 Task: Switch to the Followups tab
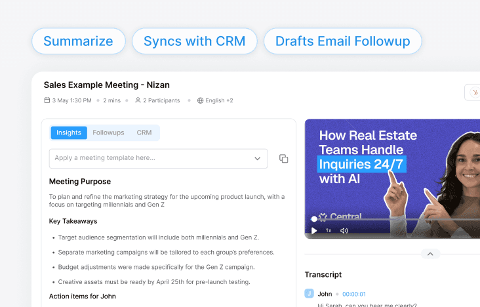pos(108,133)
